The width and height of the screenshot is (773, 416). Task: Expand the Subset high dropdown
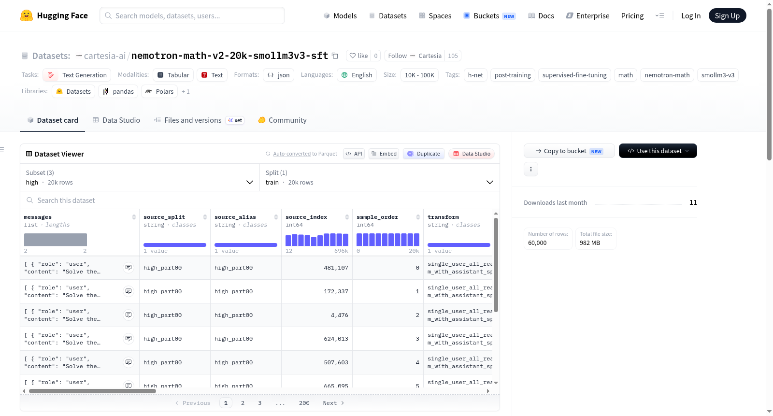140,177
